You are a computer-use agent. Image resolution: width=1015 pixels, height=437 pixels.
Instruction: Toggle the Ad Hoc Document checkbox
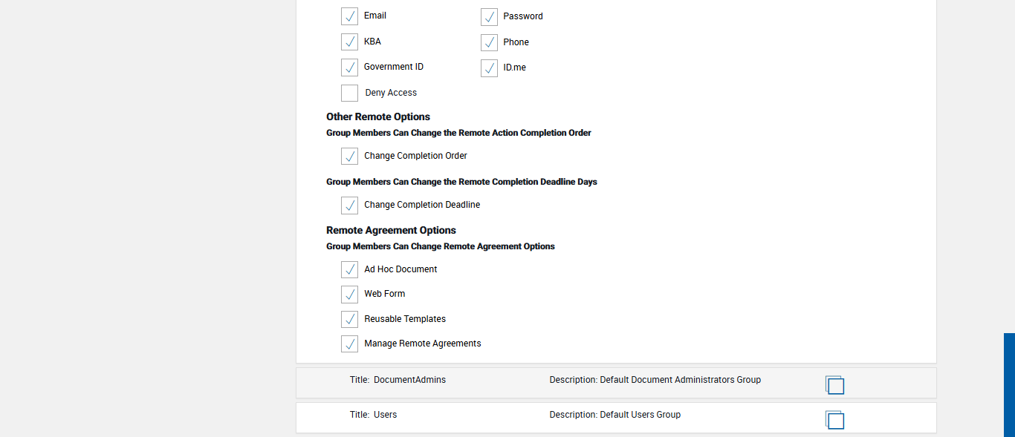coord(349,269)
